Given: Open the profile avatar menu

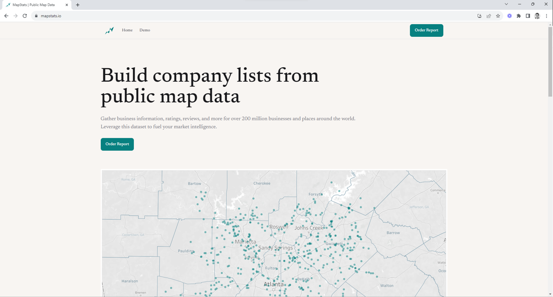Looking at the screenshot, I should (x=537, y=16).
